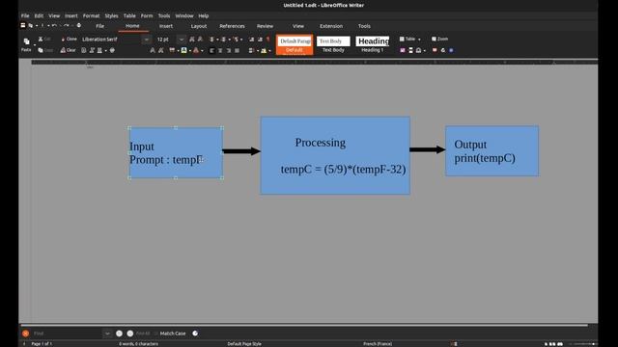618x347 pixels.
Task: Expand the line spacing dropdown arrow
Action: pos(258,51)
